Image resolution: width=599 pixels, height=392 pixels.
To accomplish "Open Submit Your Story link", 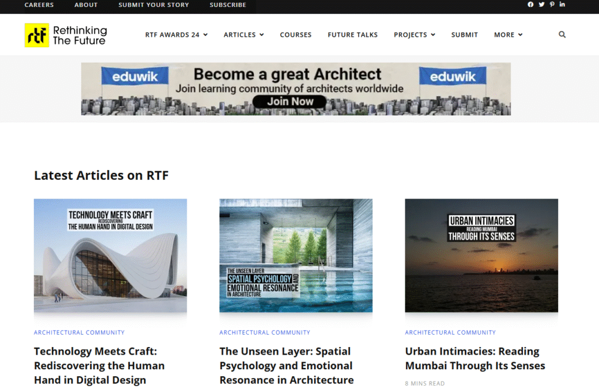I will click(153, 5).
